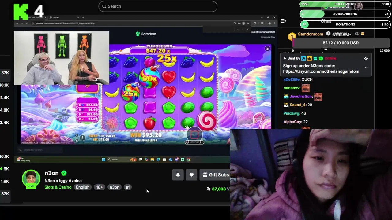Click the Kick search input field
Viewport: 392px width, 220px height.
click(x=158, y=6)
